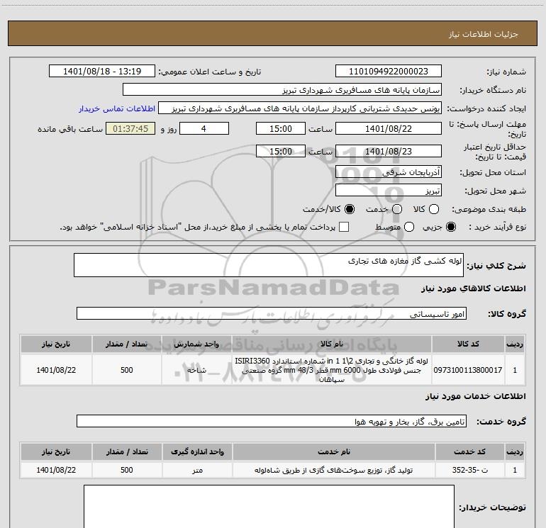Click the goods table header واحد شمارش
Screen dimensions: 546x528
(196, 344)
